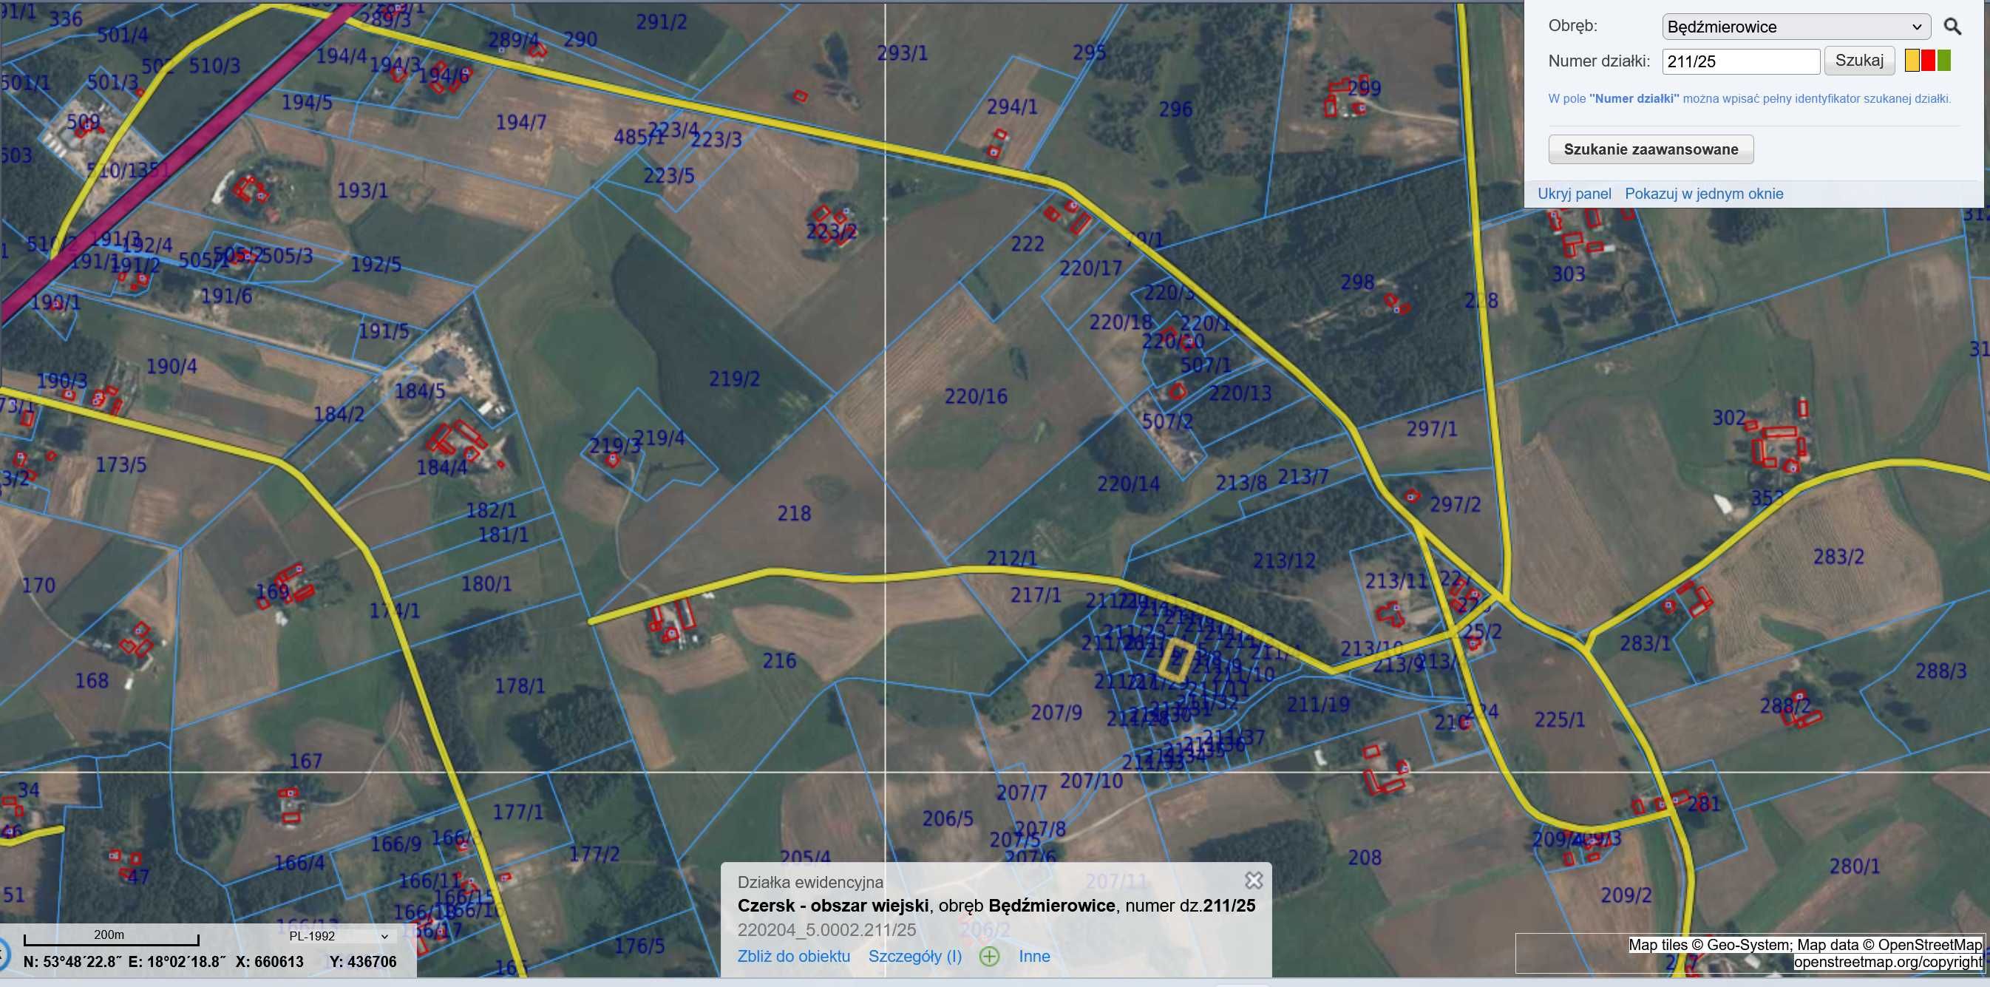Click the N: 53°48´22.8˝ latitude readout
The image size is (1990, 987).
point(73,963)
